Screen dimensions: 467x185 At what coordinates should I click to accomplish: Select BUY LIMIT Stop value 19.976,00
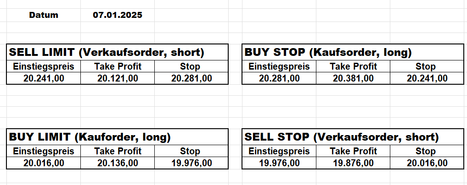pyautogui.click(x=191, y=163)
